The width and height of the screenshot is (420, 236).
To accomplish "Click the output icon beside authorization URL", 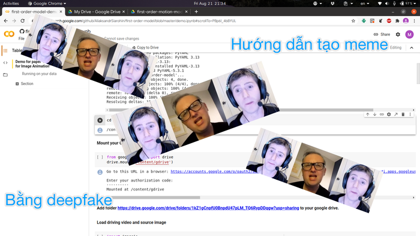I will click(100, 172).
